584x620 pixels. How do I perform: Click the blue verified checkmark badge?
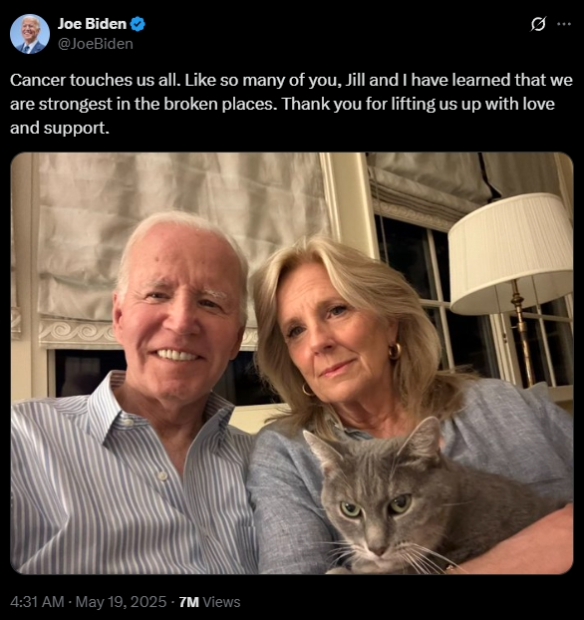pyautogui.click(x=138, y=24)
